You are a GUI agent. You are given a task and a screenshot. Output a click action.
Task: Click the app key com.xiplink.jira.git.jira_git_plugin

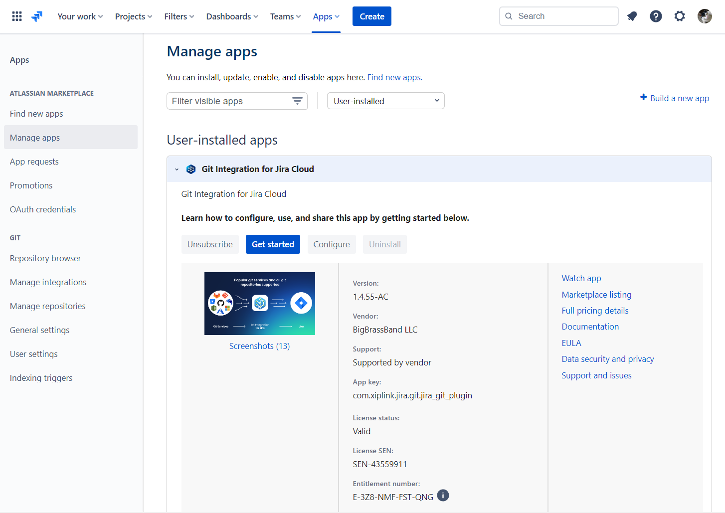click(412, 395)
